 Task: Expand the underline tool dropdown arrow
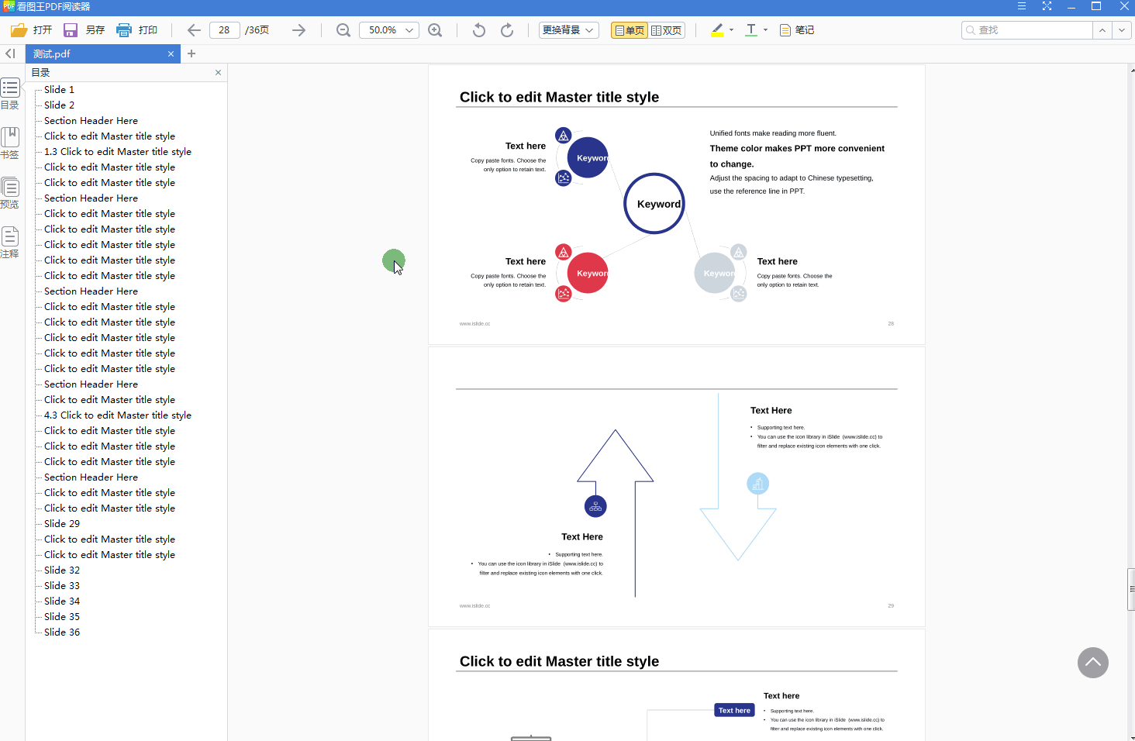(x=765, y=30)
